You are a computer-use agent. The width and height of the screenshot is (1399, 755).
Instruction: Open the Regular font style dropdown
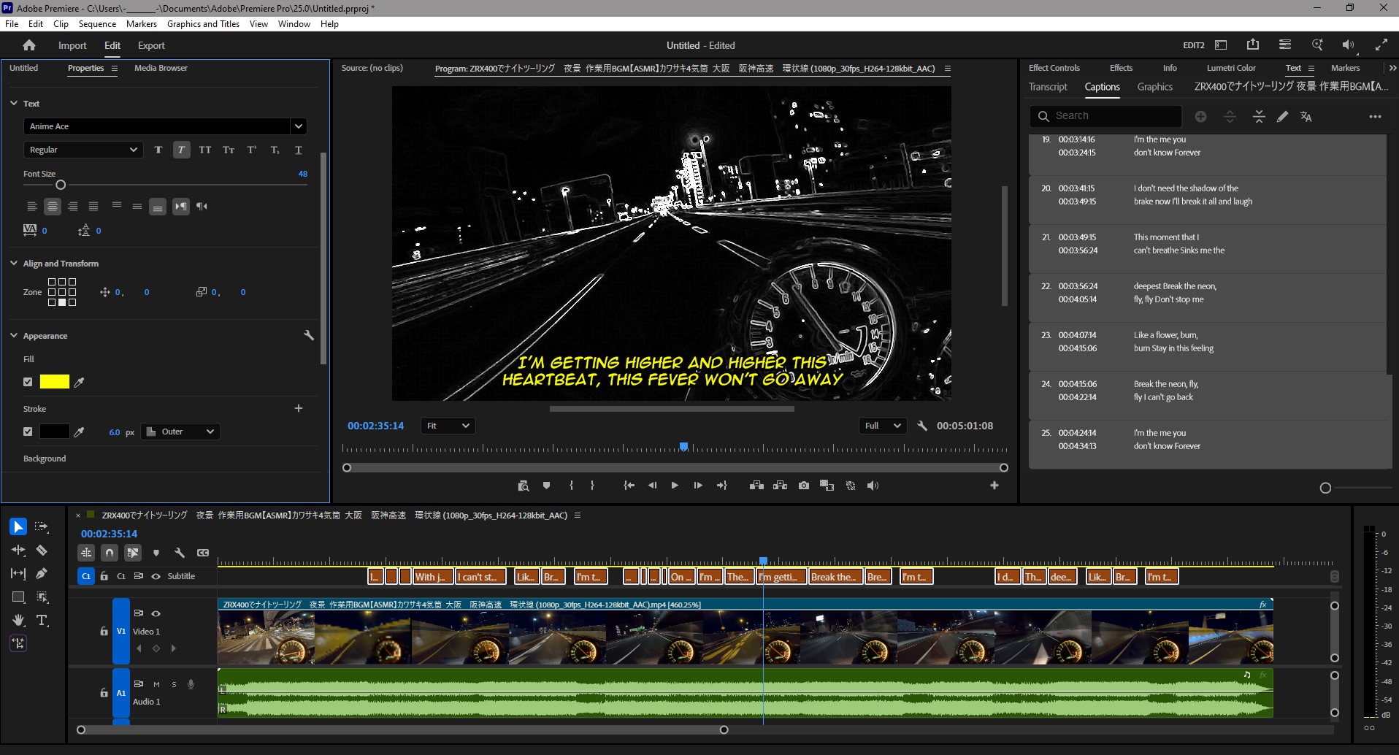pos(83,150)
